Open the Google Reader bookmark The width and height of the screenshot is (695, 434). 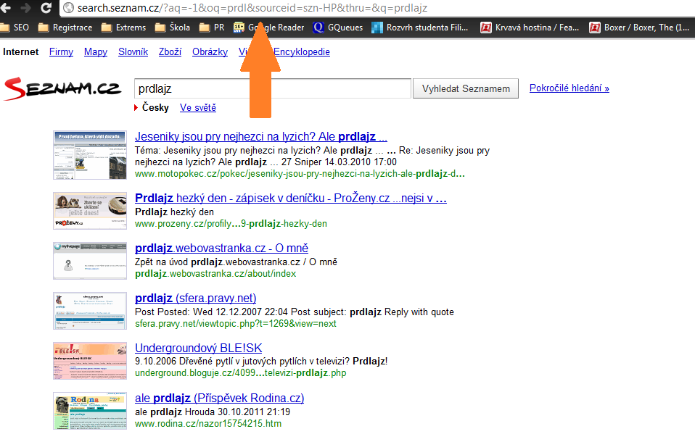tap(268, 28)
